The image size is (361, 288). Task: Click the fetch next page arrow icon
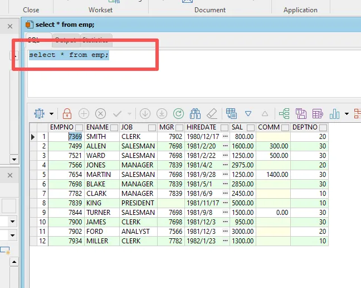coord(145,114)
